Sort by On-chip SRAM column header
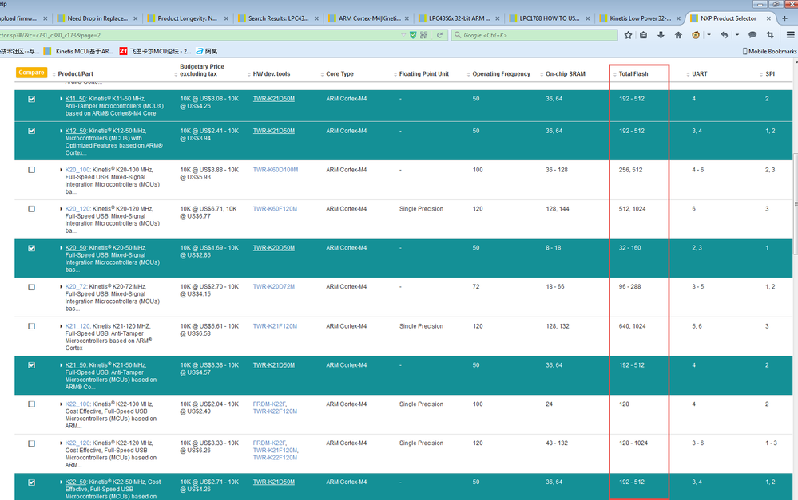Screen dimensions: 798x500 pyautogui.click(x=565, y=74)
